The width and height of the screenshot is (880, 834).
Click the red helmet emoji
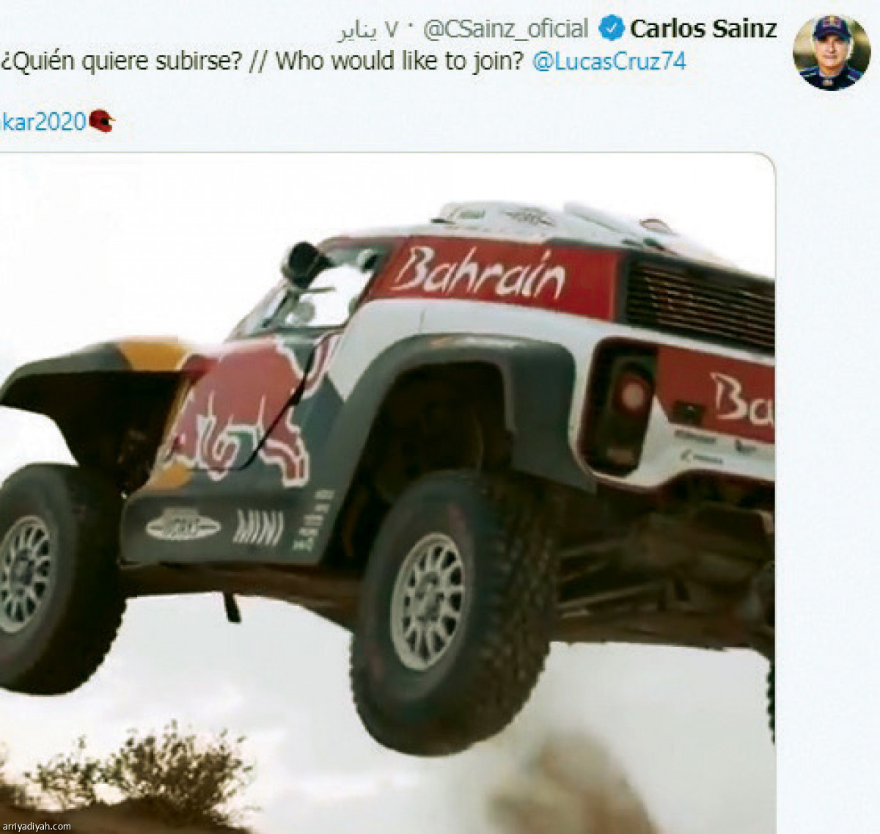102,121
